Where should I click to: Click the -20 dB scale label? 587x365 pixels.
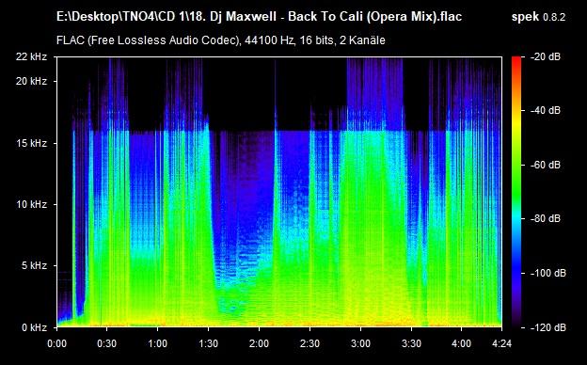click(x=546, y=56)
